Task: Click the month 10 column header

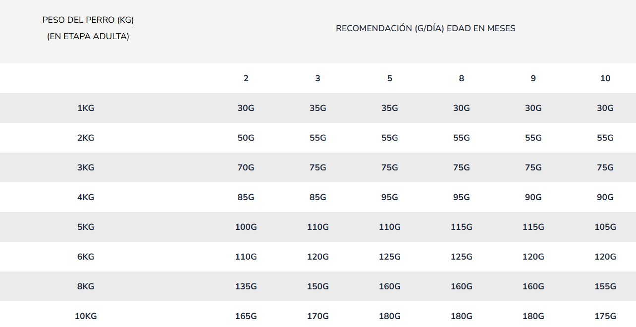Action: point(605,78)
